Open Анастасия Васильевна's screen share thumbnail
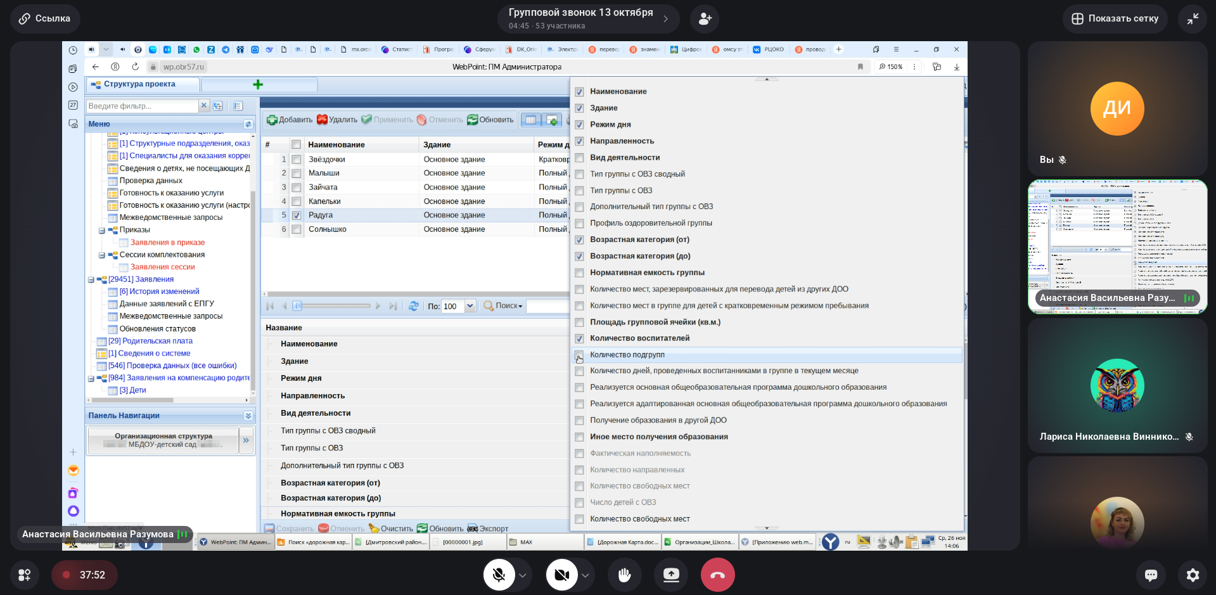 click(x=1117, y=246)
